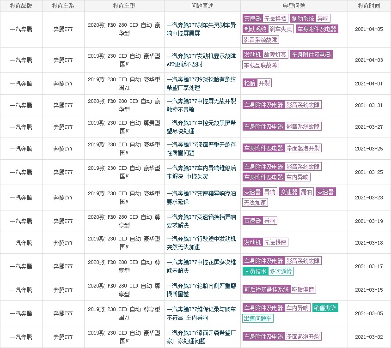Open complaint '一汽奔腾T77漆面开裂希望厂家厂家处理问题'
Image resolution: width=391 pixels, height=348 pixels.
pyautogui.click(x=201, y=337)
